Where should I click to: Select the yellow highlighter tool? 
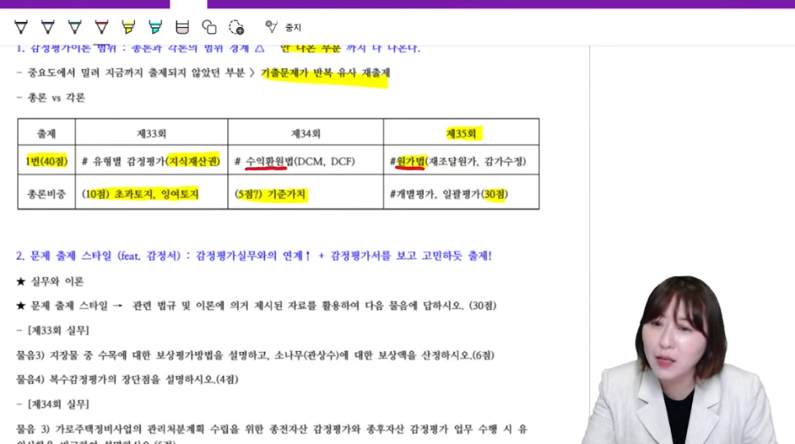tap(128, 27)
